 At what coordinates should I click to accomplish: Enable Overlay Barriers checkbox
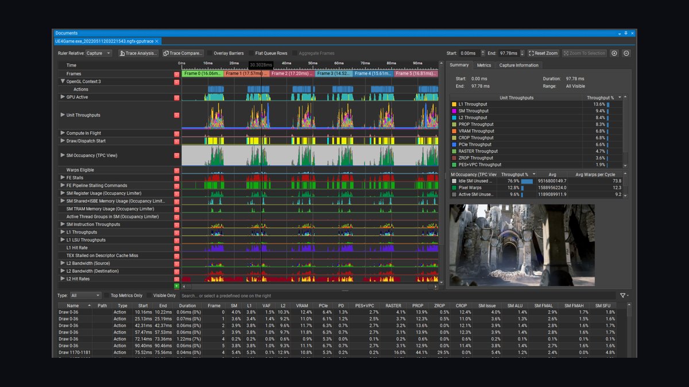click(210, 53)
